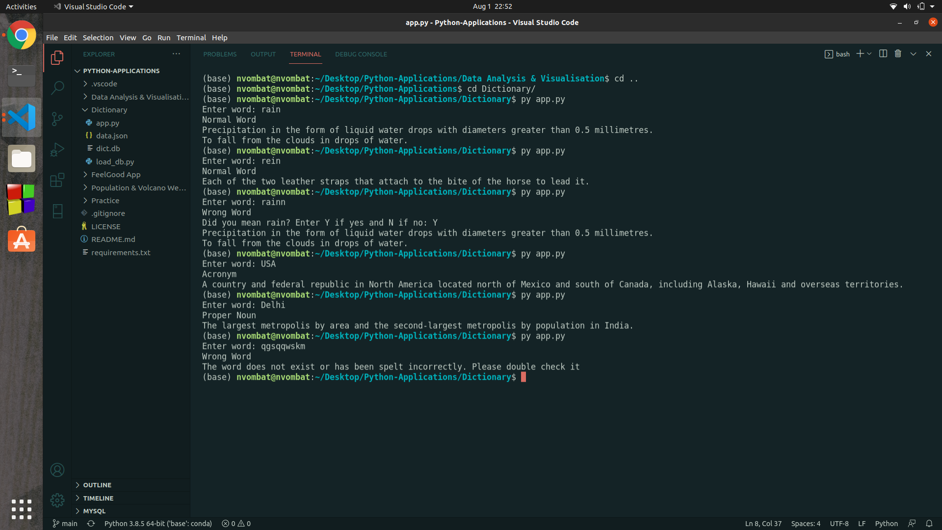
Task: Open feedback icon in status bar
Action: point(912,524)
